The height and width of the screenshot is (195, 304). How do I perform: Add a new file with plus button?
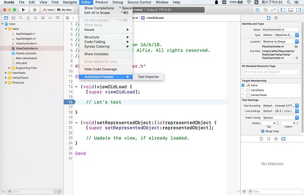pos(4,191)
